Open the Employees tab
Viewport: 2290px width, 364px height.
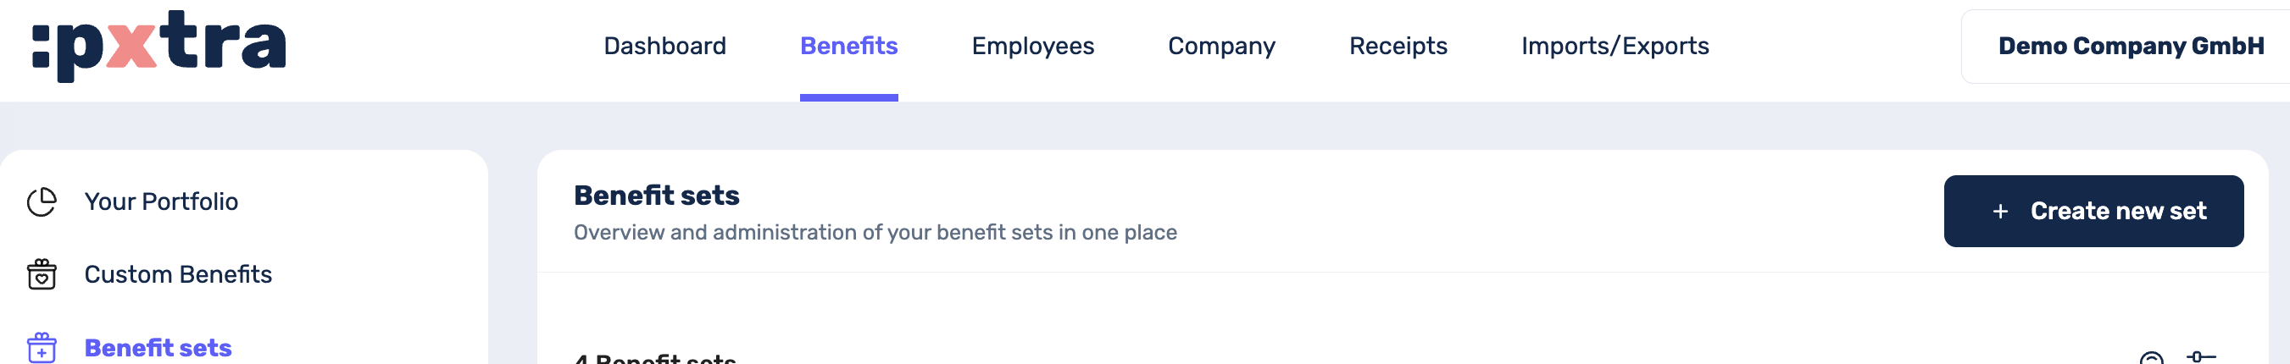pyautogui.click(x=1032, y=47)
